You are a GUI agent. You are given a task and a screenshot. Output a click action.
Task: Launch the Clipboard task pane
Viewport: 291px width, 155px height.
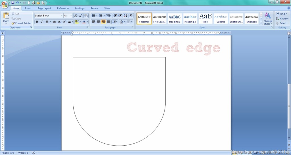(31, 28)
